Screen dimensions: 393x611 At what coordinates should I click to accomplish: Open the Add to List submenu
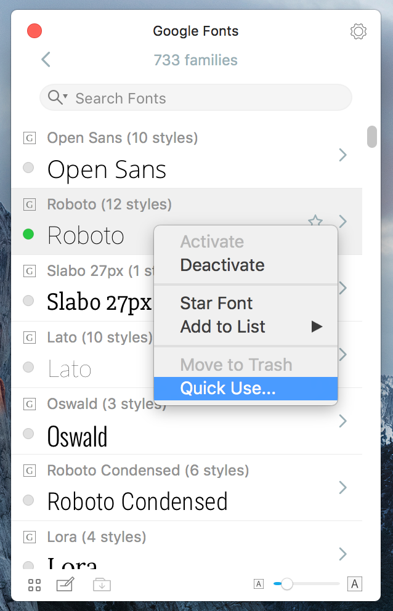245,326
